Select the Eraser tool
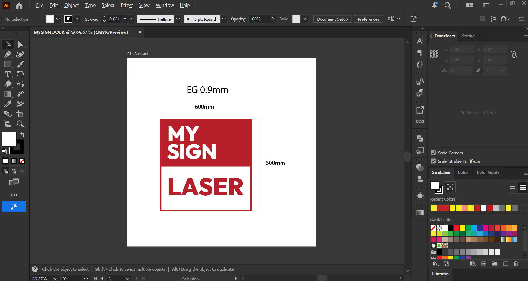This screenshot has width=528, height=281. point(8,84)
